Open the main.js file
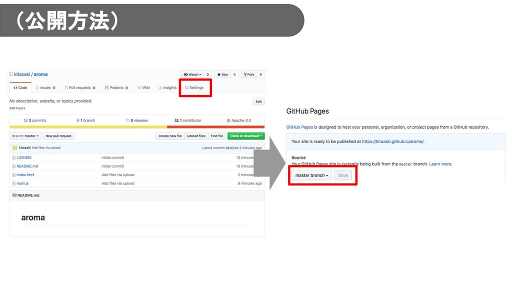This screenshot has width=512, height=288. (x=23, y=183)
